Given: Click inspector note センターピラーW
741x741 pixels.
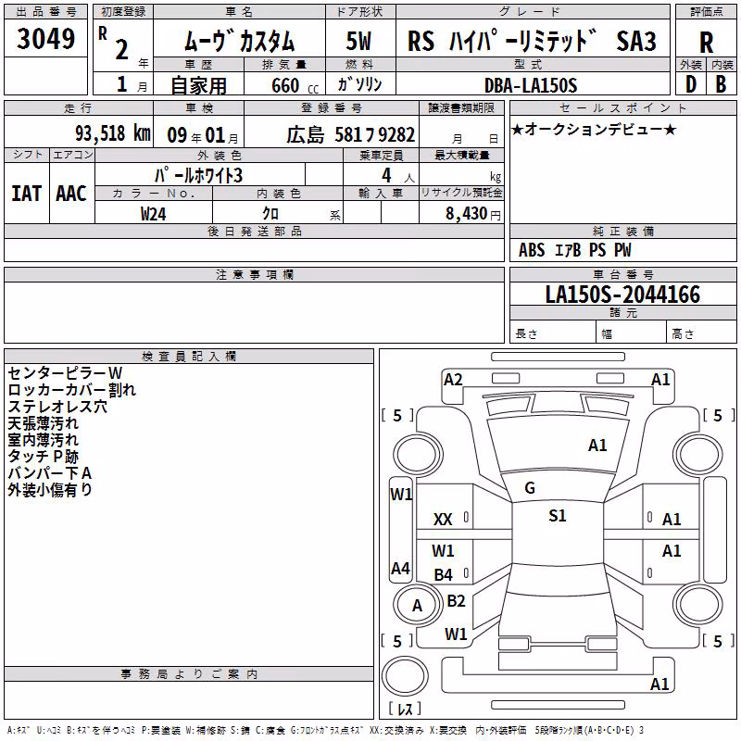Looking at the screenshot, I should tap(65, 373).
